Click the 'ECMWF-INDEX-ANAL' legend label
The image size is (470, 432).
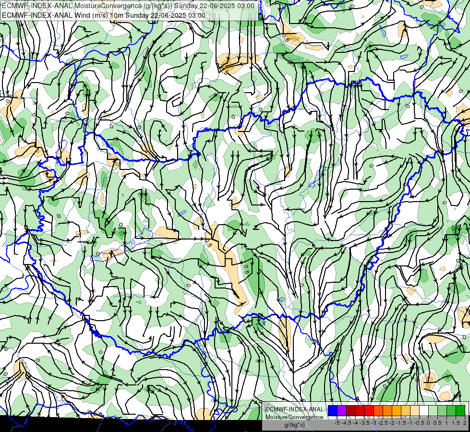[x=294, y=409]
